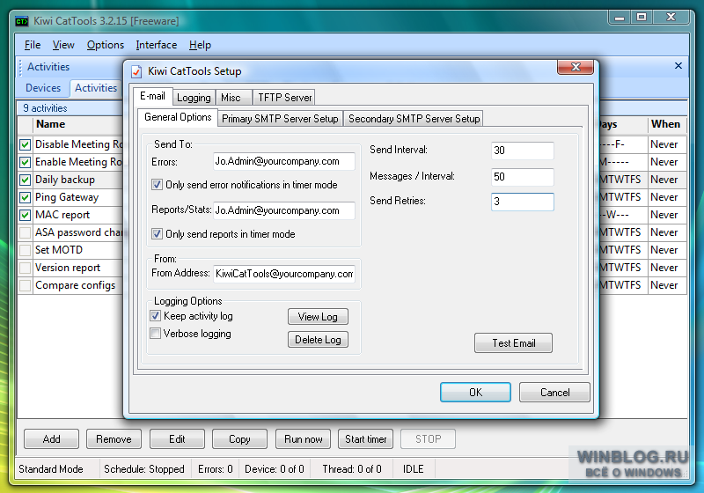
Task: Click the Start timer button
Action: tap(365, 439)
